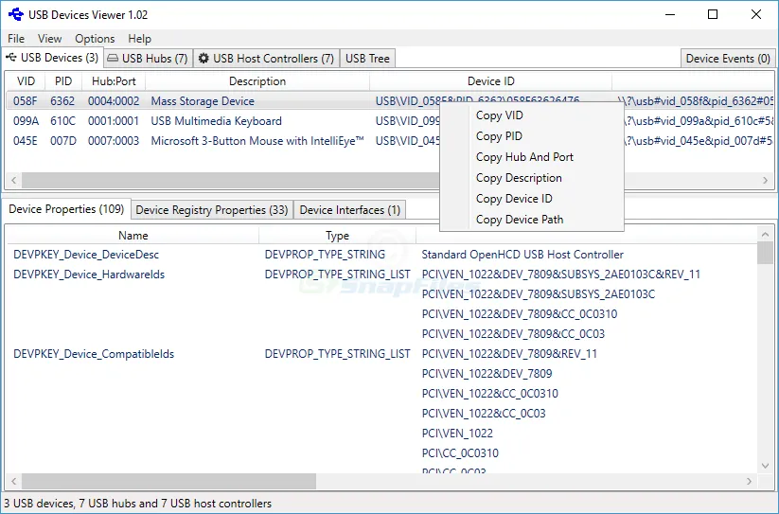Screen dimensions: 779x514
Task: Click PCI\VEN_1022&DEV_7809&REV_11 value
Action: coord(509,354)
